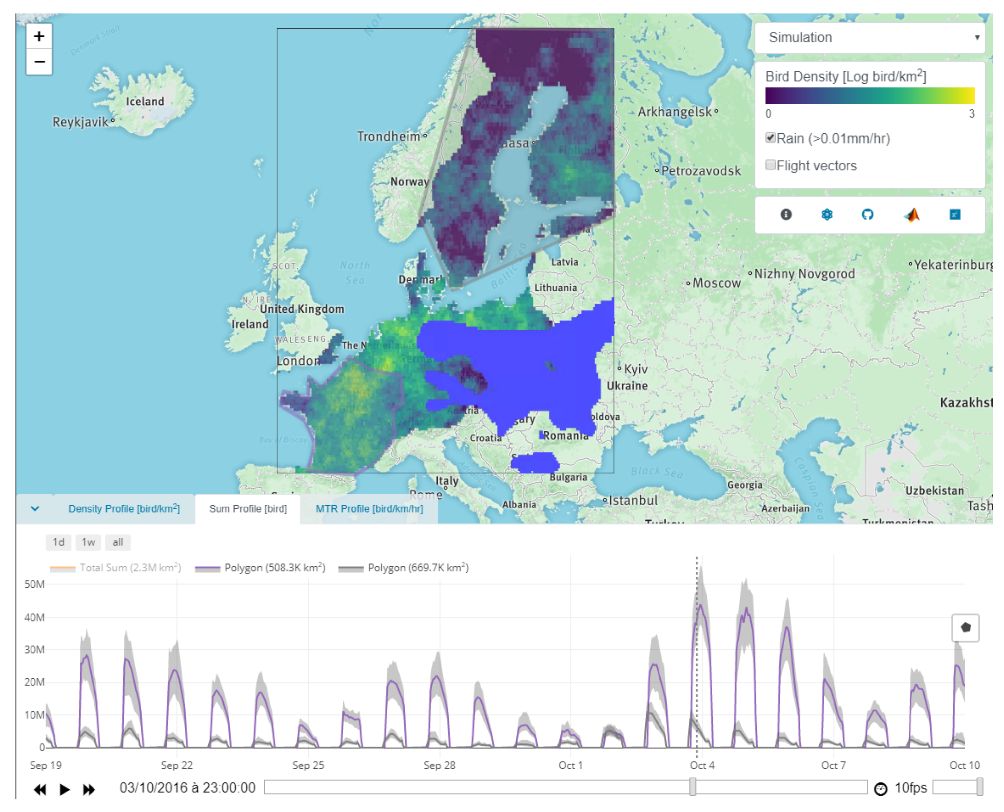The width and height of the screenshot is (1004, 812).
Task: Set chart range to 1w
Action: pos(89,542)
